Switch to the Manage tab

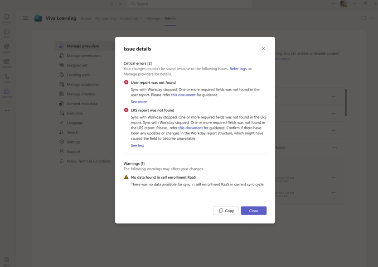pyautogui.click(x=153, y=18)
